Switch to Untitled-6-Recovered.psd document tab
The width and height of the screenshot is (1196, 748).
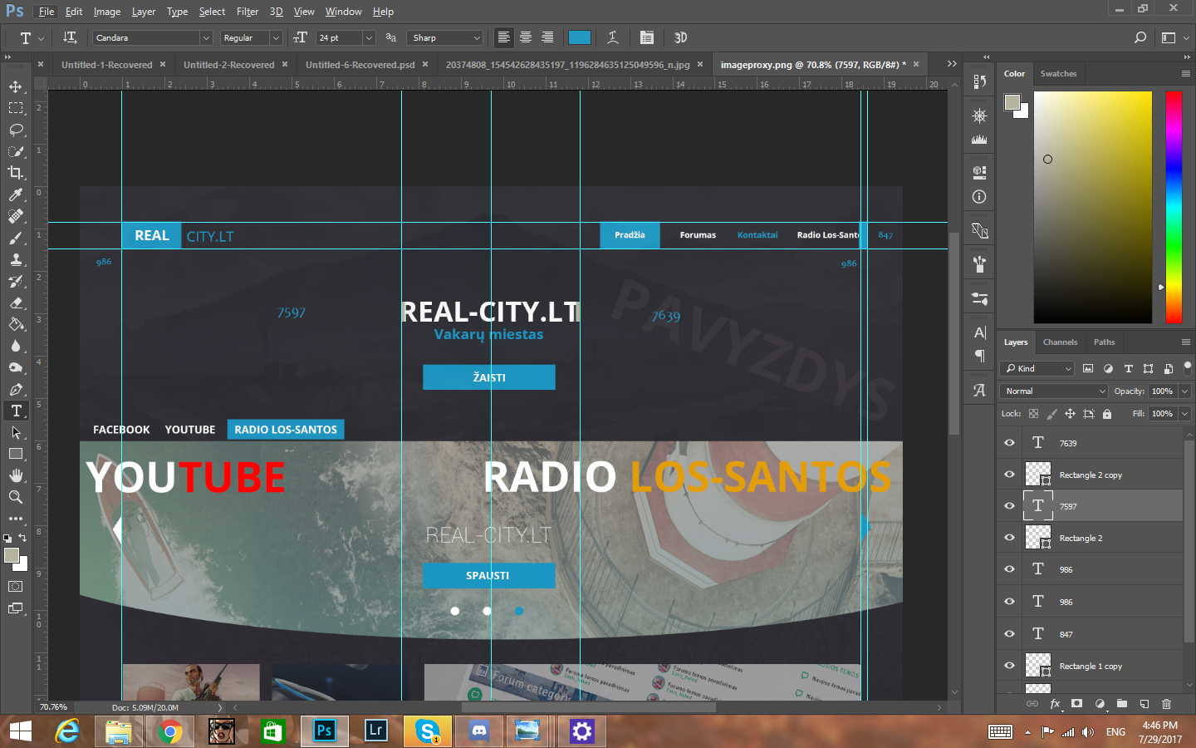[x=360, y=64]
